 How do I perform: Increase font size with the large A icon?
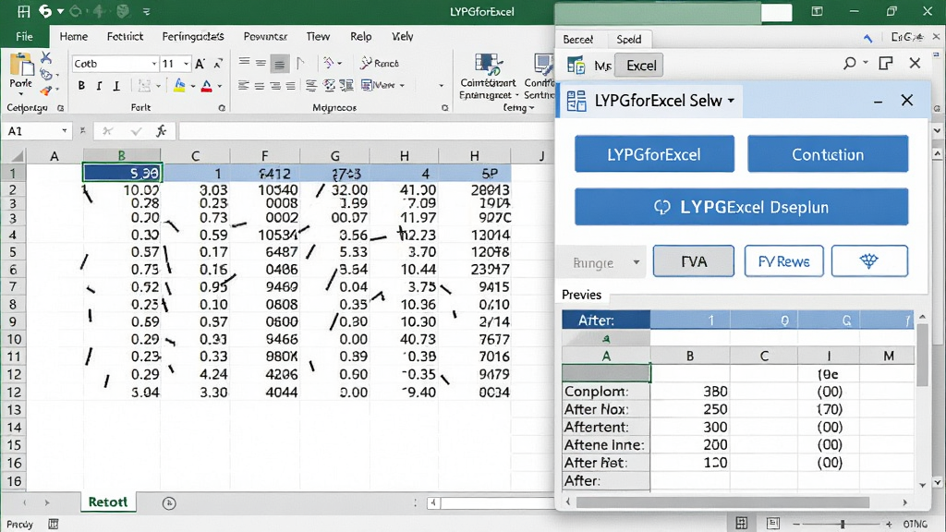[x=200, y=64]
